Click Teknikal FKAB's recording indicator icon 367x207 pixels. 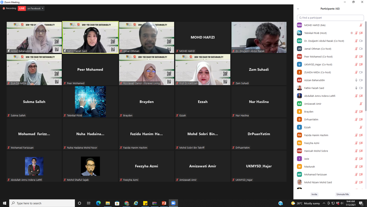pos(352,33)
